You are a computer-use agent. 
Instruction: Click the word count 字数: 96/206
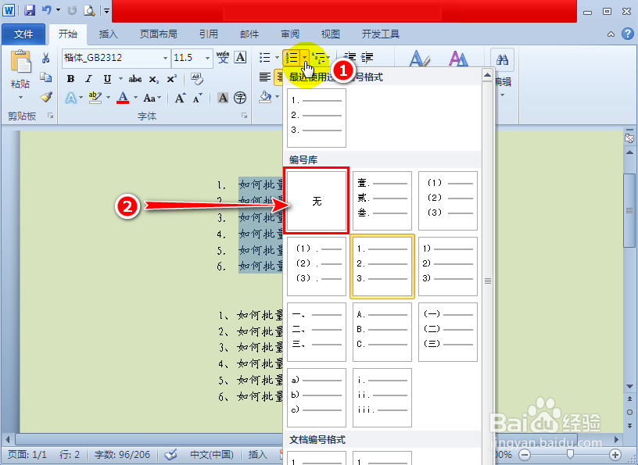point(122,454)
